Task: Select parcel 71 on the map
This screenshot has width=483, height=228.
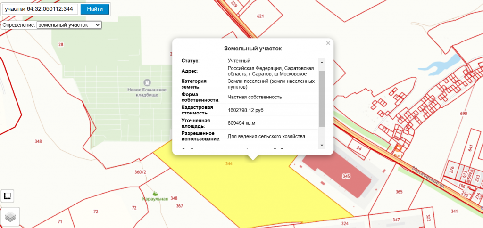Action: [x=60, y=221]
